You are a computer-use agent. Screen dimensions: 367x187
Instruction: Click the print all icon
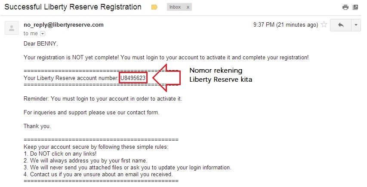(345, 7)
